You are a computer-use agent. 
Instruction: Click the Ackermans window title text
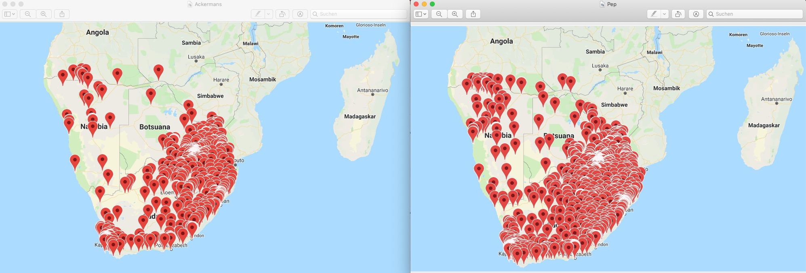208,4
